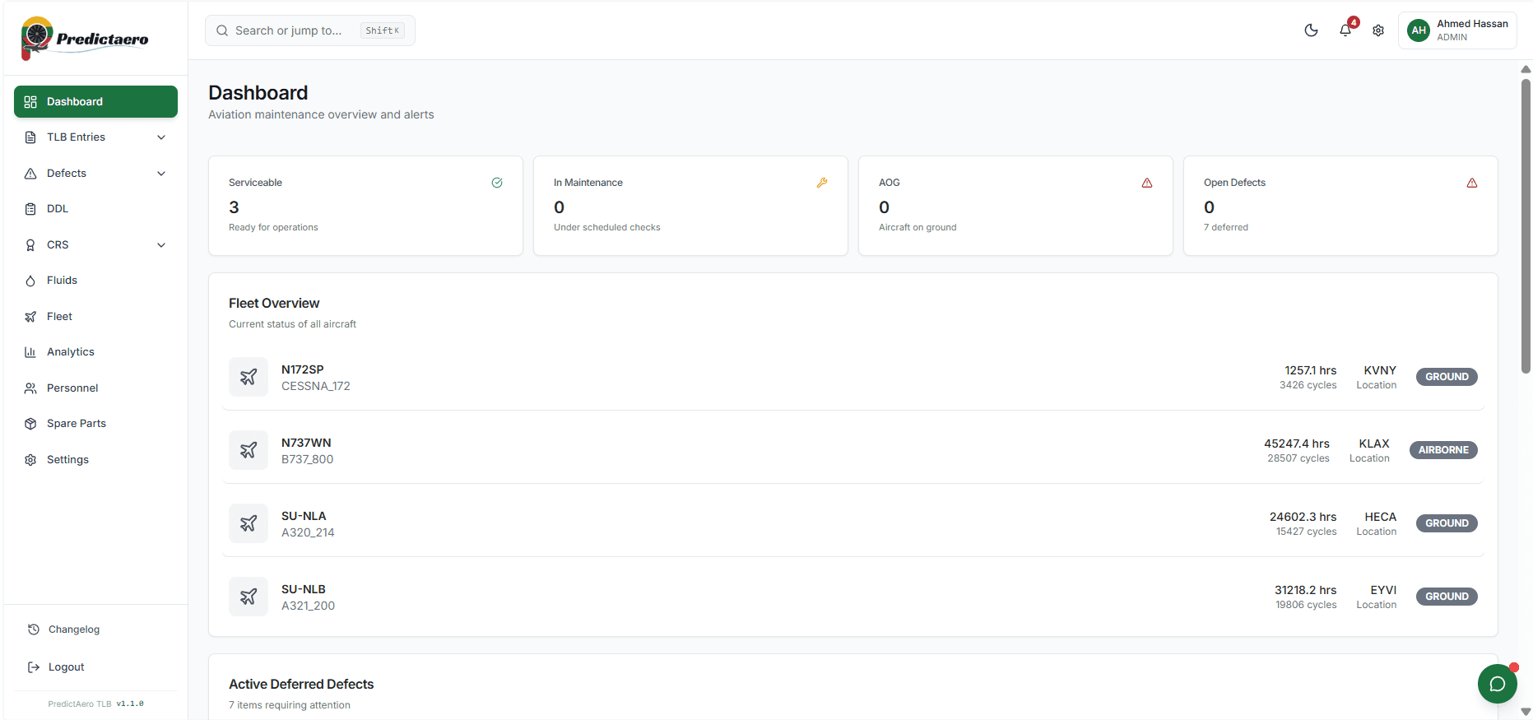Click the CRS badge icon
This screenshot has height=720, width=1533.
coord(30,244)
